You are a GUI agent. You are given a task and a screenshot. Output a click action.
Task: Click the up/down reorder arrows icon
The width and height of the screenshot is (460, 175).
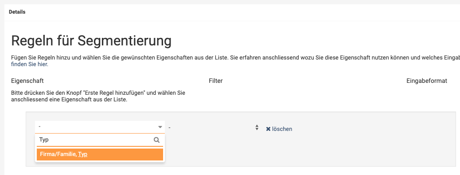click(x=257, y=127)
